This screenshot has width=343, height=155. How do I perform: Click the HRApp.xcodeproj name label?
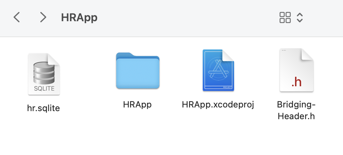218,105
